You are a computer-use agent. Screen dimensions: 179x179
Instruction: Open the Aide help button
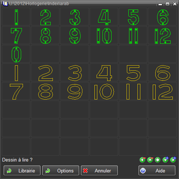(x=157, y=171)
